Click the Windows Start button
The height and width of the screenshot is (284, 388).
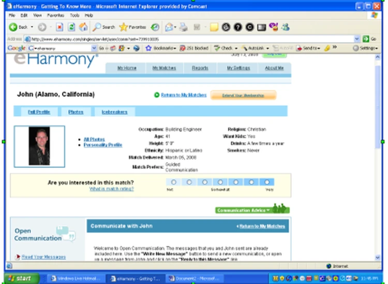coord(22,278)
